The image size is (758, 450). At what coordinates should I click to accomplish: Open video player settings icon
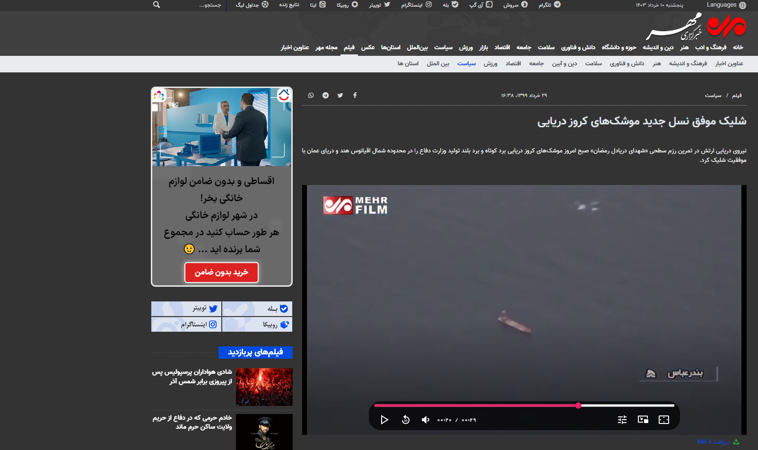pyautogui.click(x=622, y=420)
